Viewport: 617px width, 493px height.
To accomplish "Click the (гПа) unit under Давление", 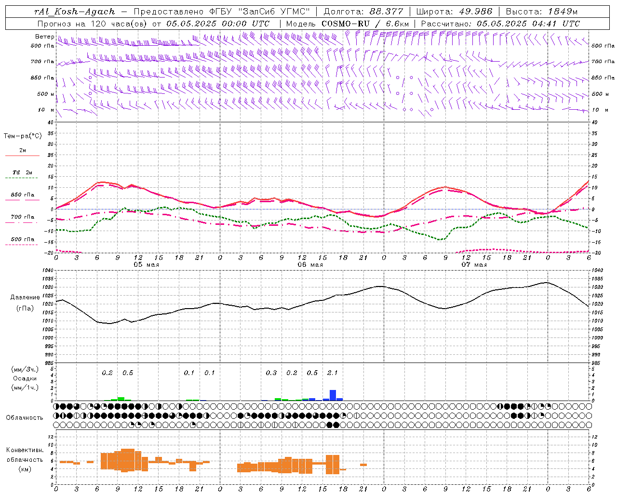I will point(25,308).
